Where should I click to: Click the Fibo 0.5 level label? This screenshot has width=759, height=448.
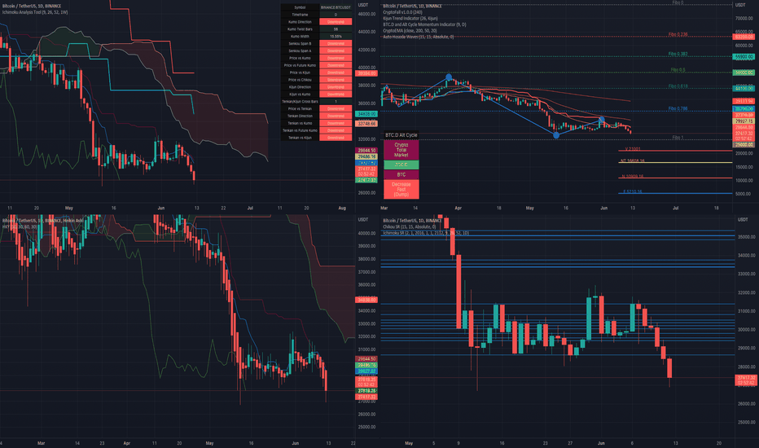point(678,70)
